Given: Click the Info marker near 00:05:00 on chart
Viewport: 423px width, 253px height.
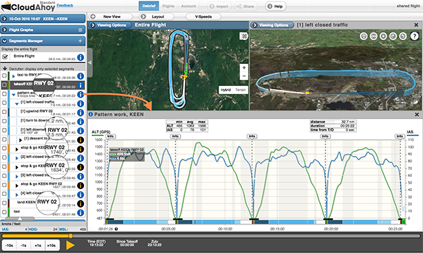Looking at the screenshot, I should tap(175, 136).
